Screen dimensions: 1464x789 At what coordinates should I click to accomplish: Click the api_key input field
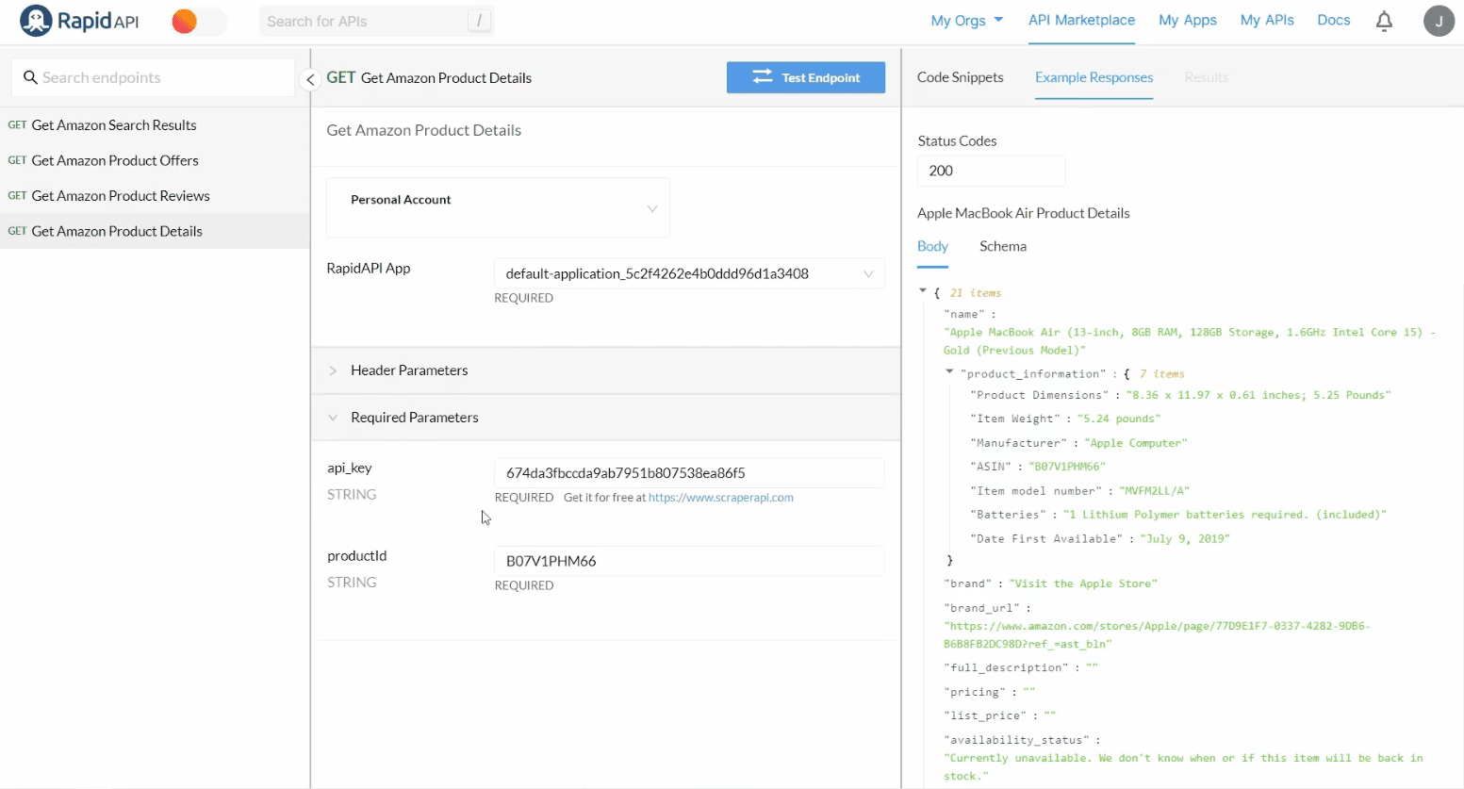(689, 472)
